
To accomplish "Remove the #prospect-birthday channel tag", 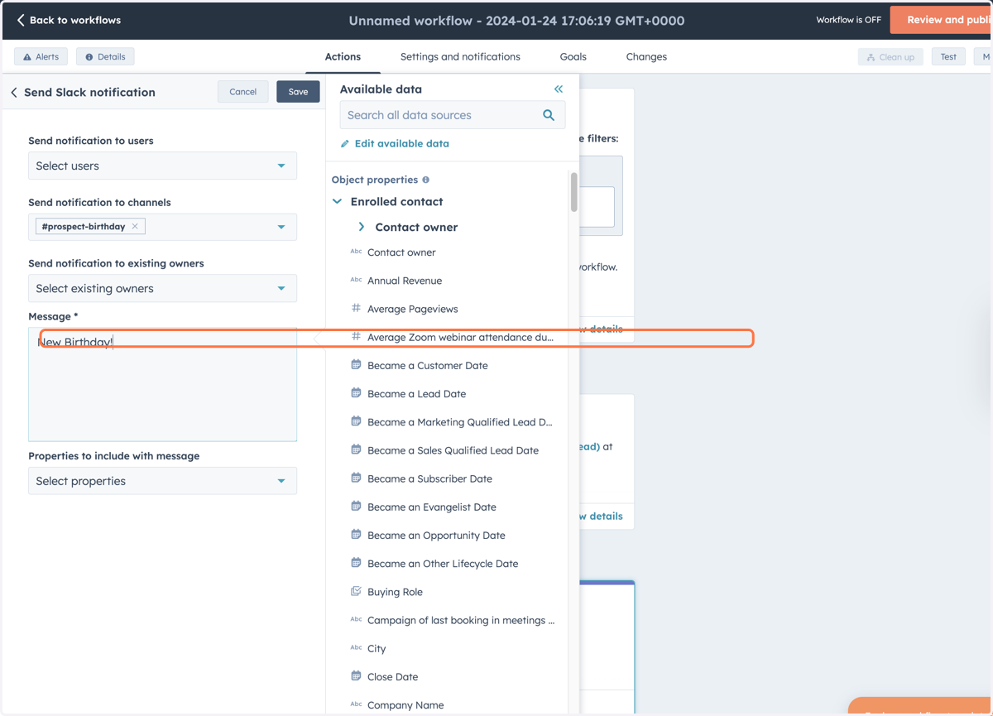I will [135, 226].
